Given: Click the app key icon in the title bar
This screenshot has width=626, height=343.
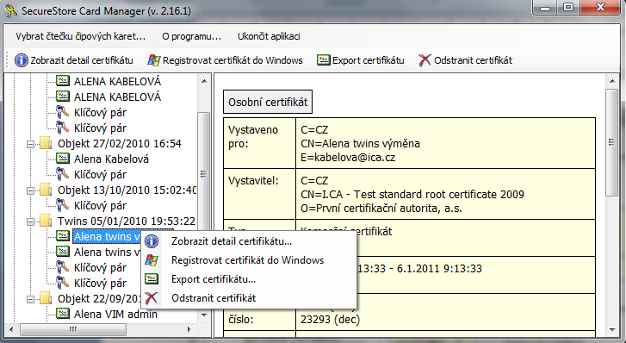Looking at the screenshot, I should click(x=11, y=11).
